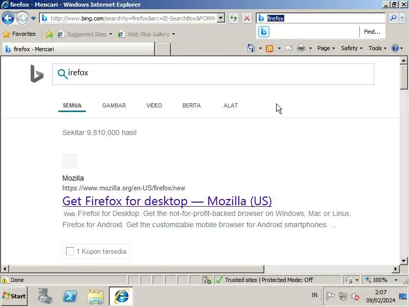
Task: Select the Bing provider icon in the search dropdown
Action: [264, 32]
